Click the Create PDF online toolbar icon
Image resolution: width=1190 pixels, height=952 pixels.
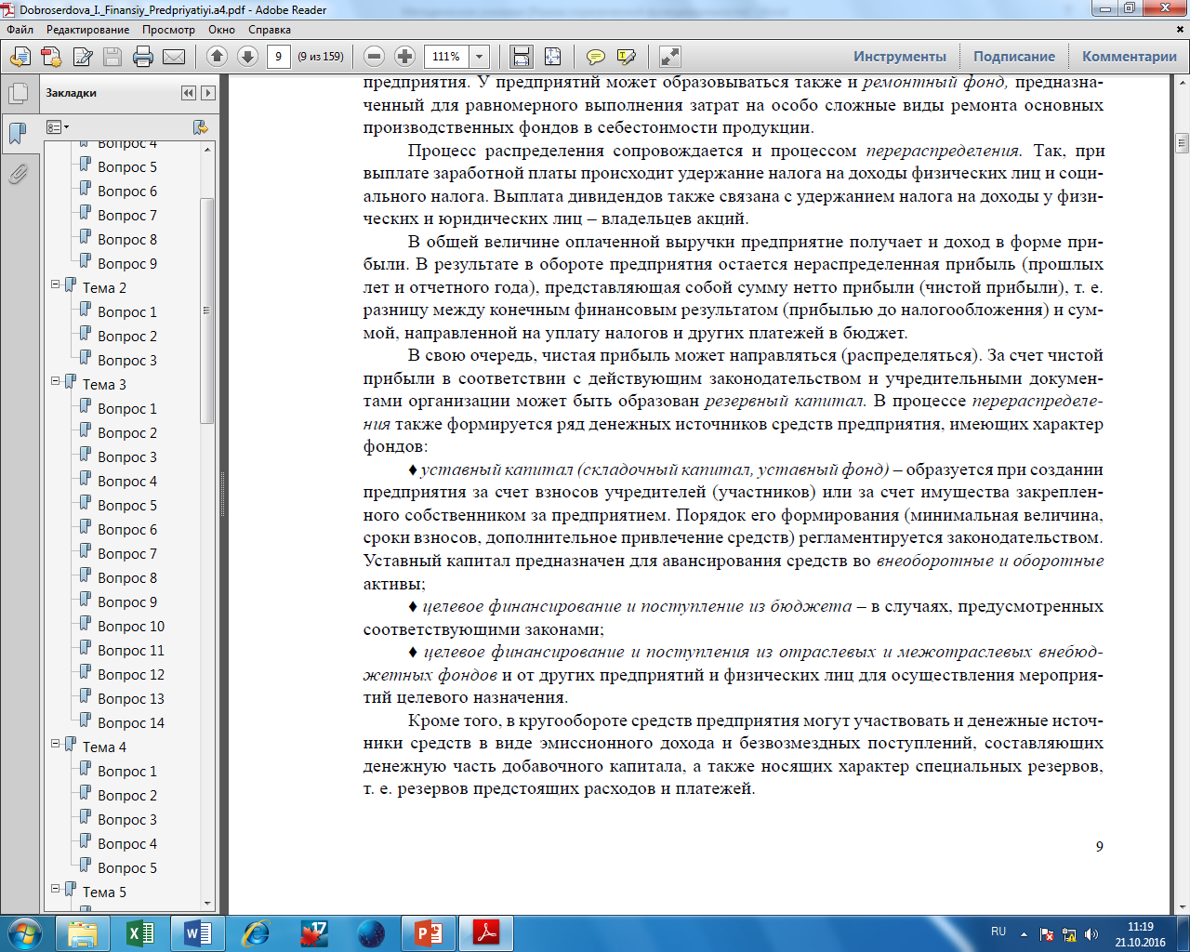click(x=20, y=57)
